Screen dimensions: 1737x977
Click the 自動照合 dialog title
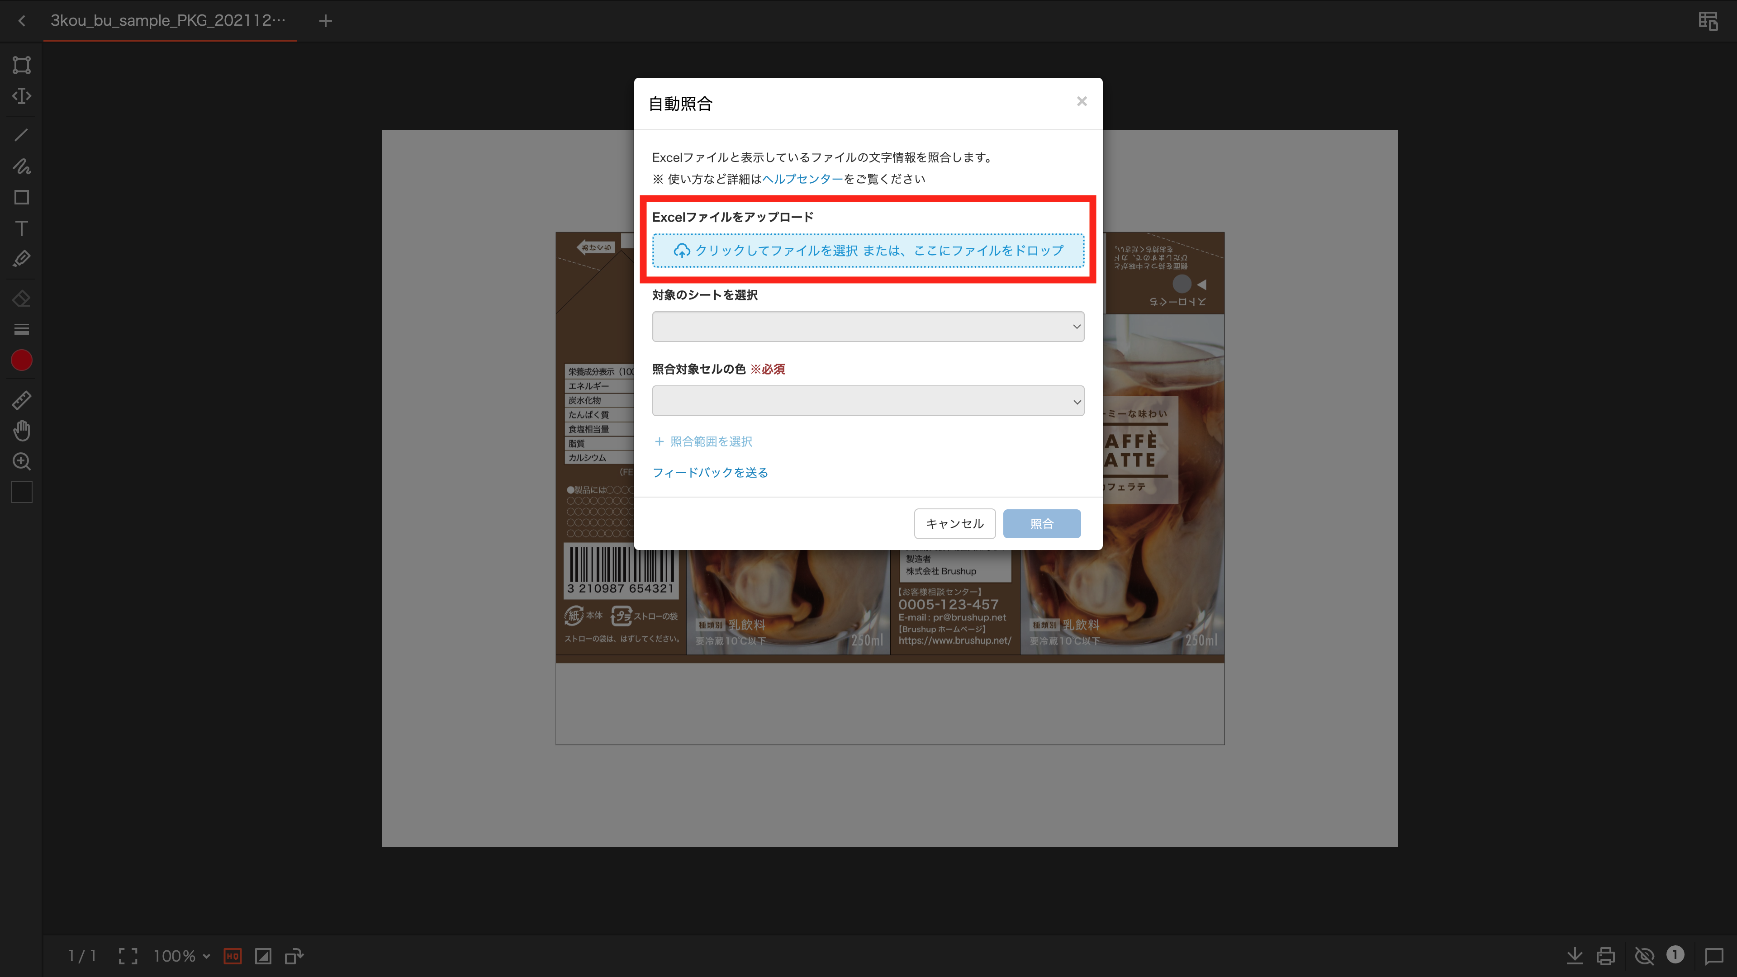pyautogui.click(x=680, y=104)
